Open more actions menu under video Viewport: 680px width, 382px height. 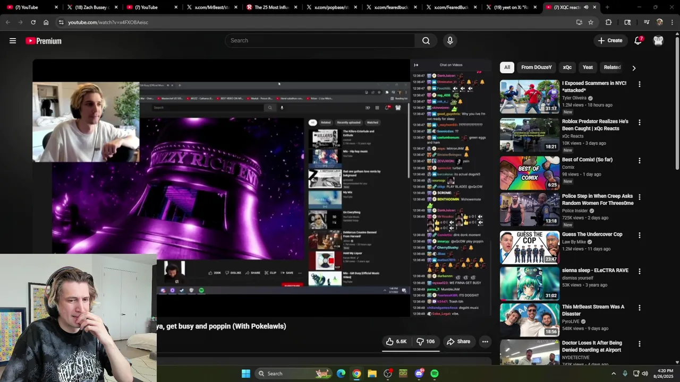(x=485, y=342)
